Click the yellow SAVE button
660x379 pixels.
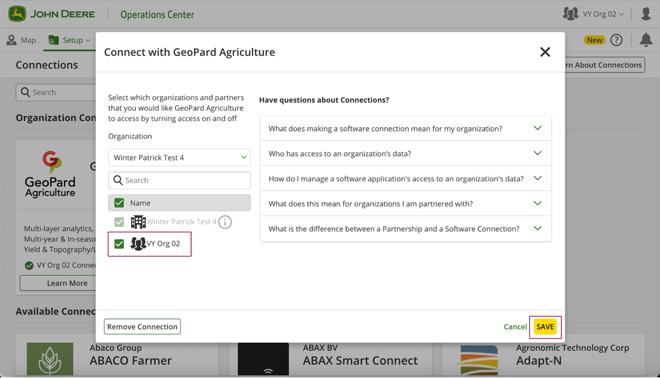(x=545, y=327)
